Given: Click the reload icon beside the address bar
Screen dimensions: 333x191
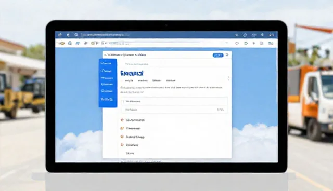Looking at the screenshot, I should (76, 35).
